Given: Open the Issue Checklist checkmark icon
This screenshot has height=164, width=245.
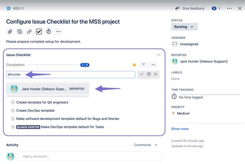Looking at the screenshot, I should pos(39,32).
